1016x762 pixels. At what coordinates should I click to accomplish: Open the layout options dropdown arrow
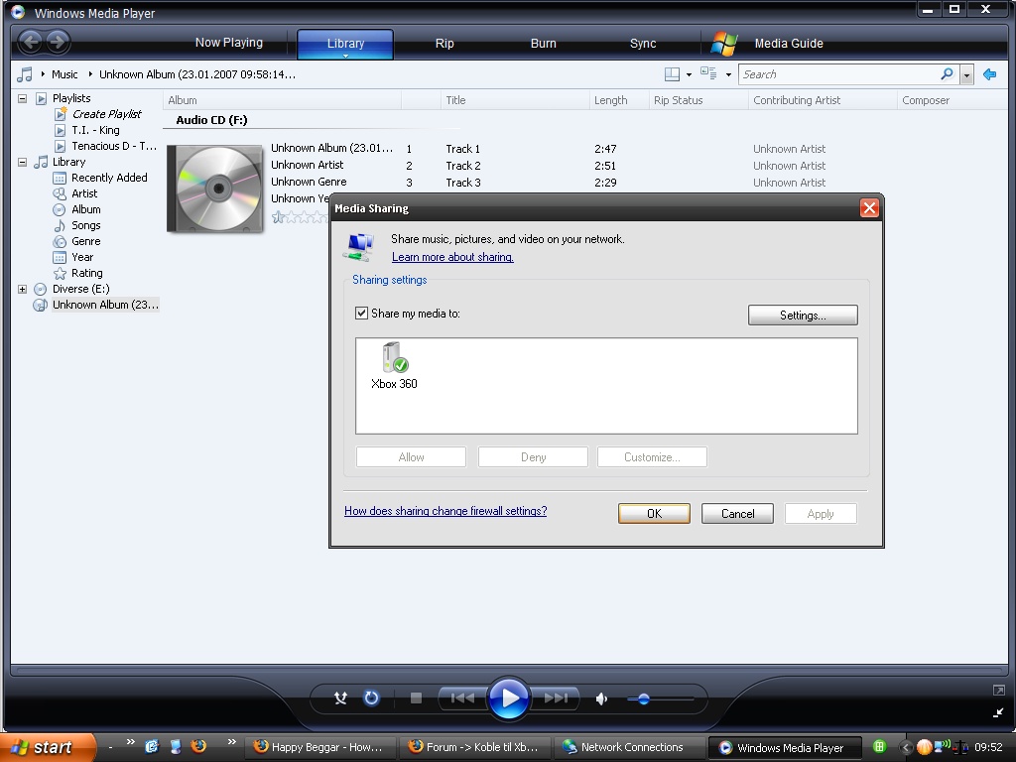(689, 75)
